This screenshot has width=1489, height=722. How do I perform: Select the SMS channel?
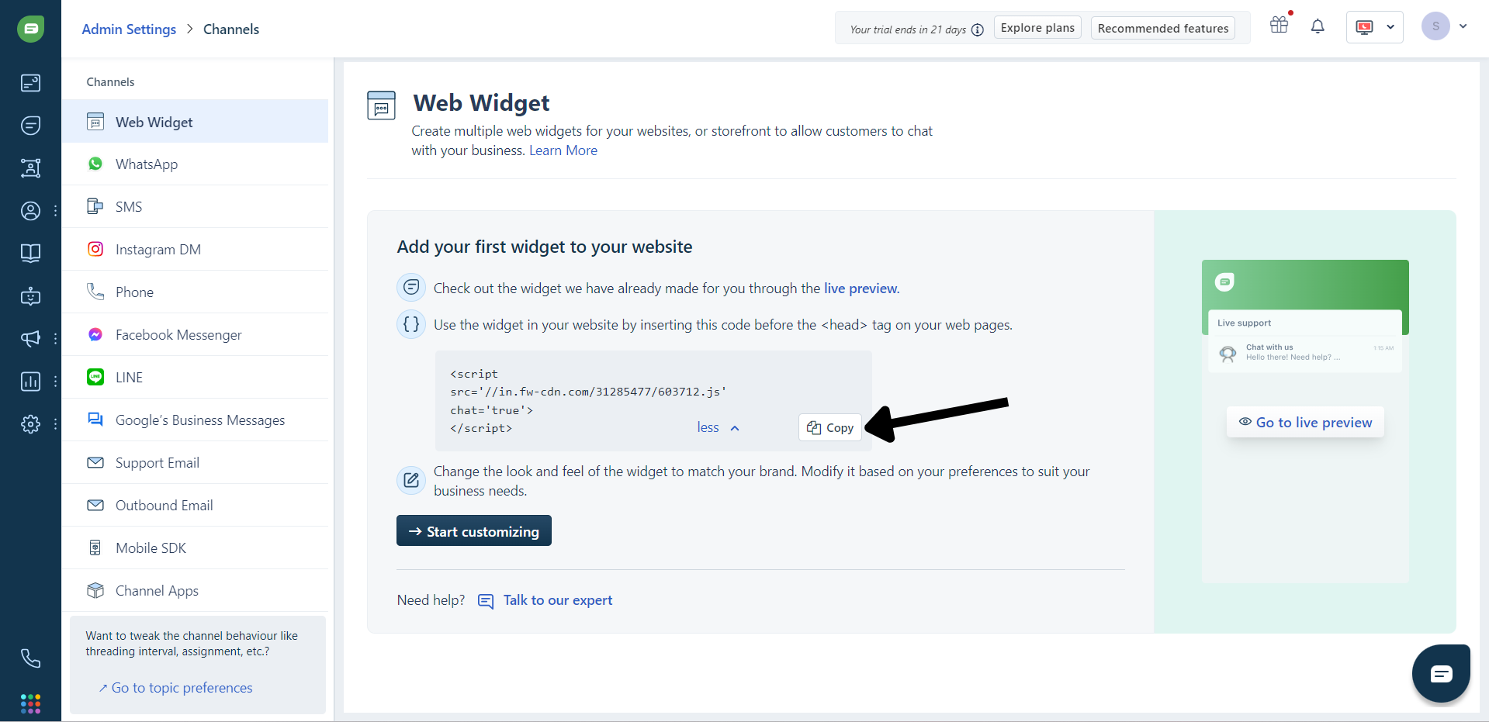coord(195,207)
